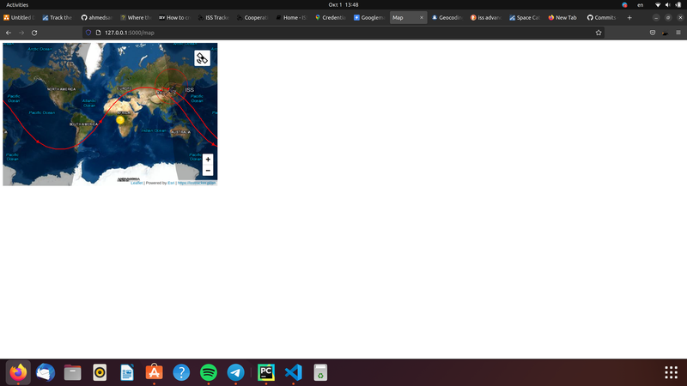
Task: Switch to the Where th tab
Action: click(136, 17)
